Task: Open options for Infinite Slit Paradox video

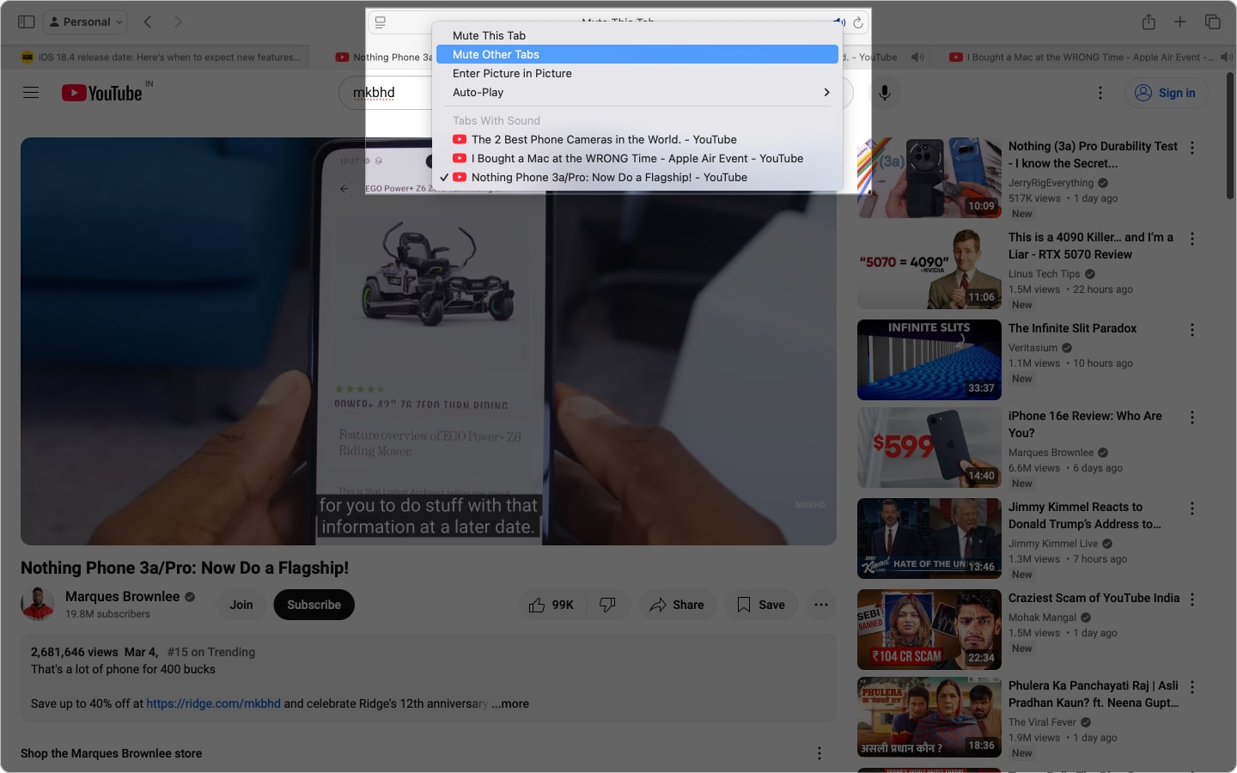Action: (x=1192, y=330)
